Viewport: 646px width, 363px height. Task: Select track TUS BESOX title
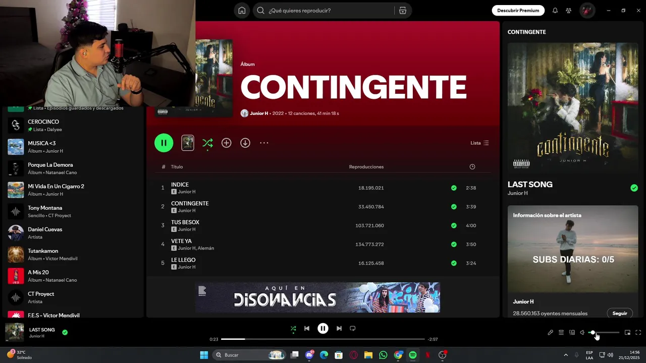(185, 222)
